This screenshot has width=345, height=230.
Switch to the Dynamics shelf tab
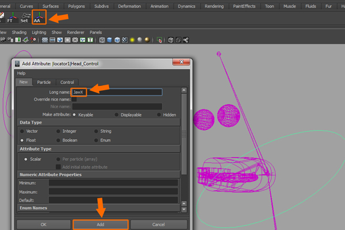tap(186, 6)
